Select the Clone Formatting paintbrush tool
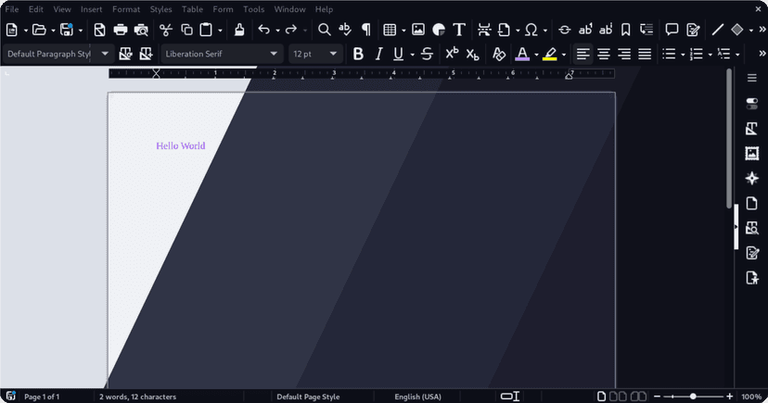The width and height of the screenshot is (768, 403). (x=239, y=30)
